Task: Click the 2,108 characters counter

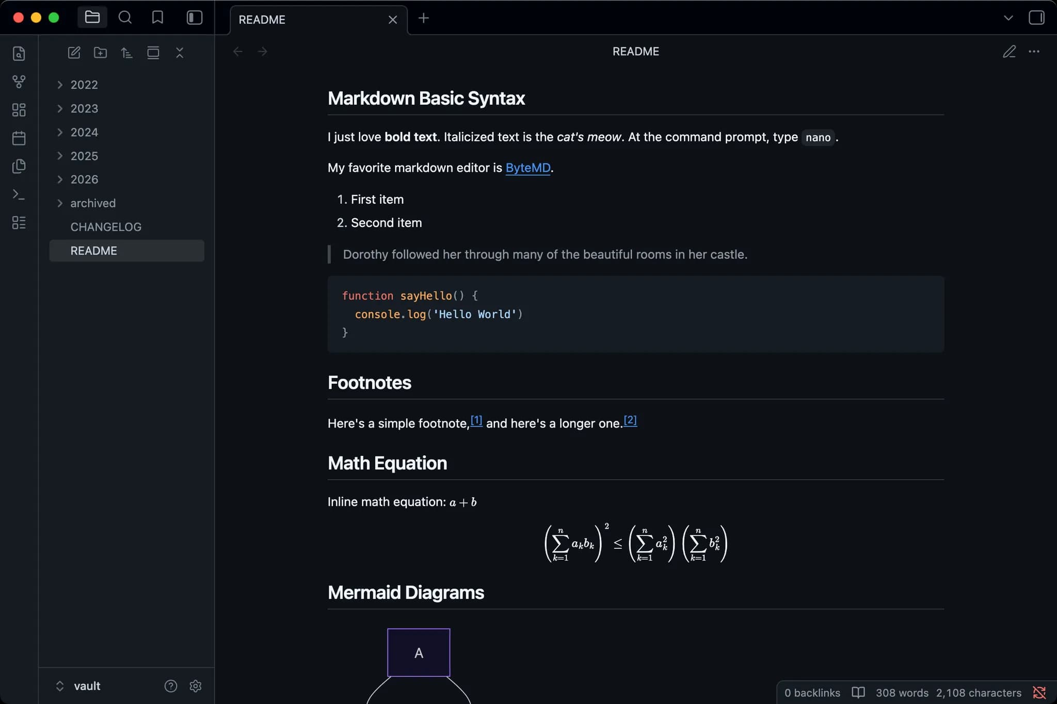Action: (979, 693)
